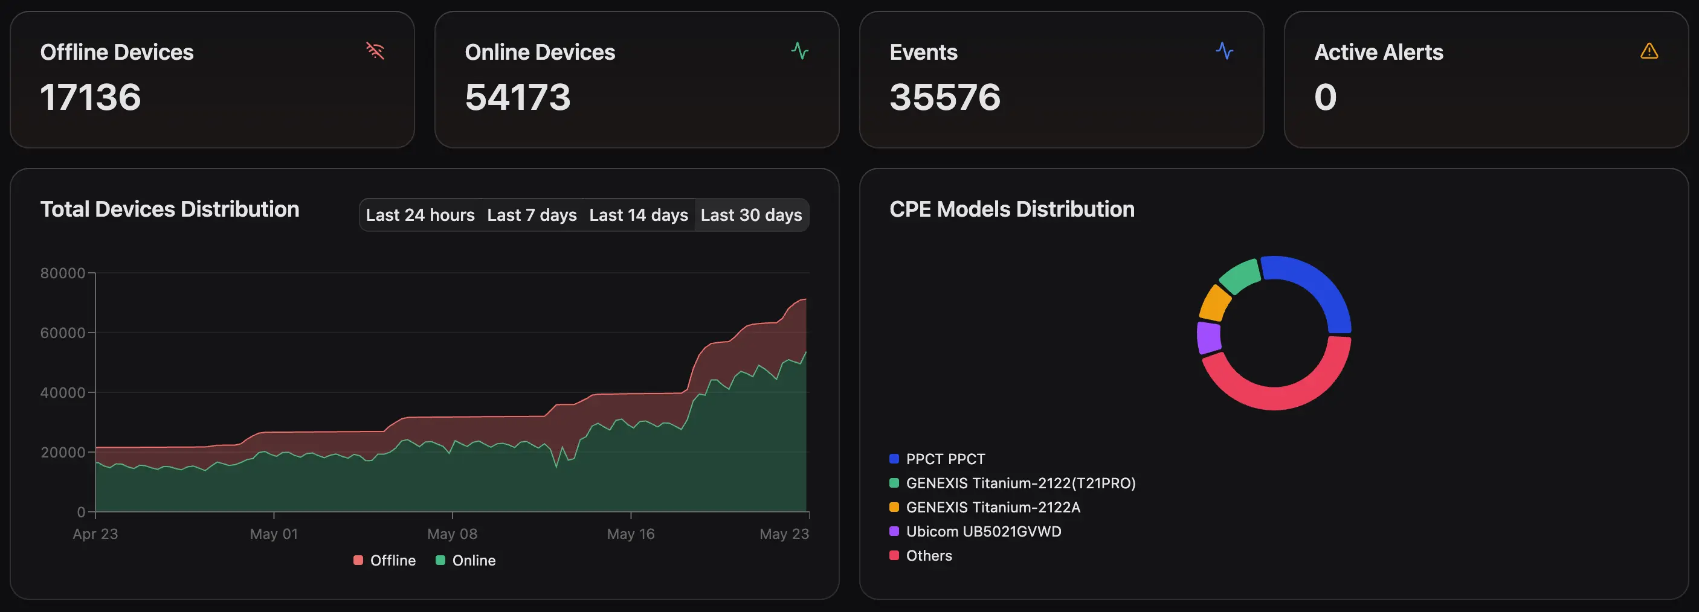Click the blue activity icon on Events card
The image size is (1699, 612).
[1225, 51]
